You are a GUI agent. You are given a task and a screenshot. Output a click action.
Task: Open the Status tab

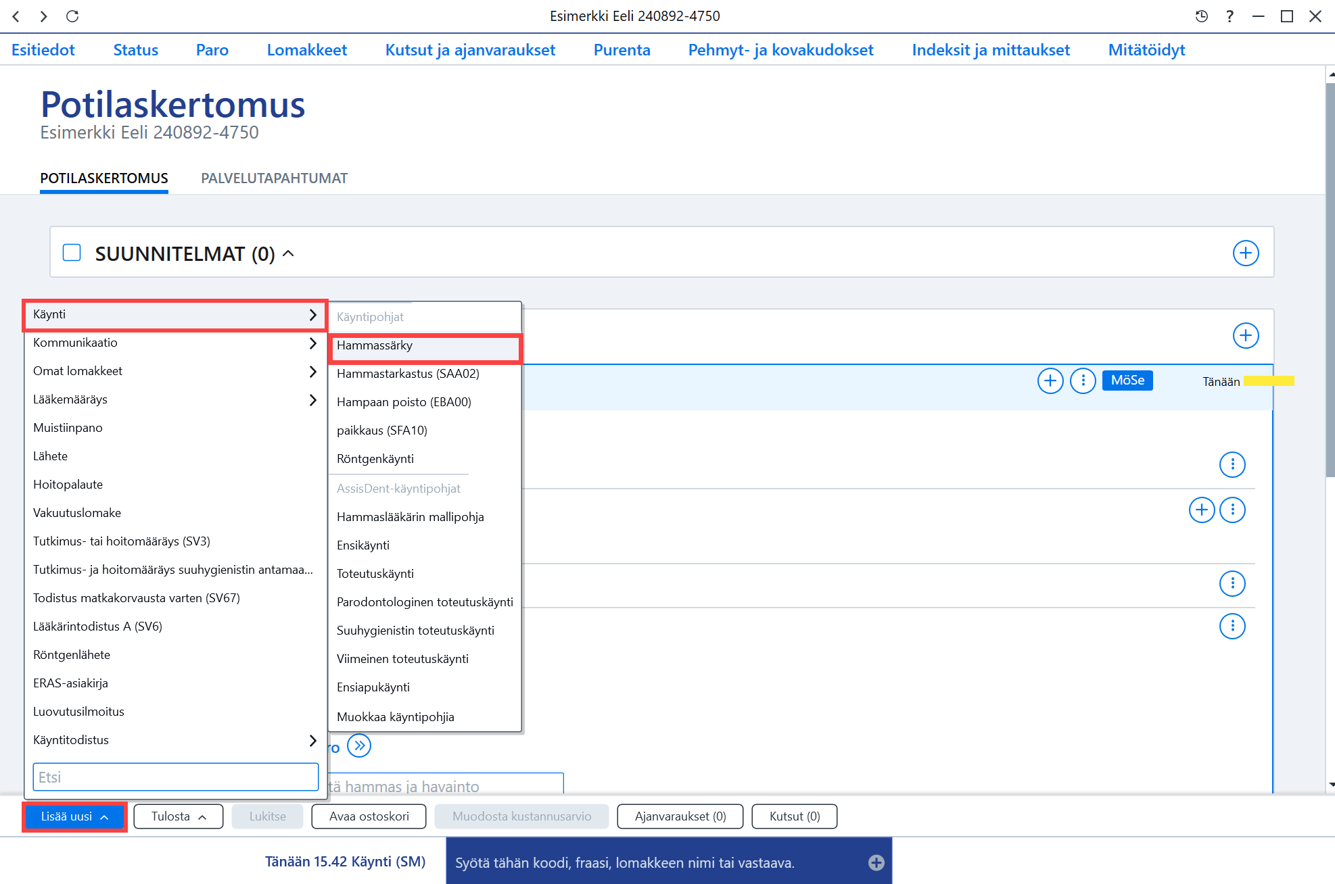click(136, 50)
